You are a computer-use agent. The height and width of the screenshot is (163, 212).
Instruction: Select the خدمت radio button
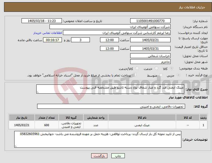[x=156, y=68]
